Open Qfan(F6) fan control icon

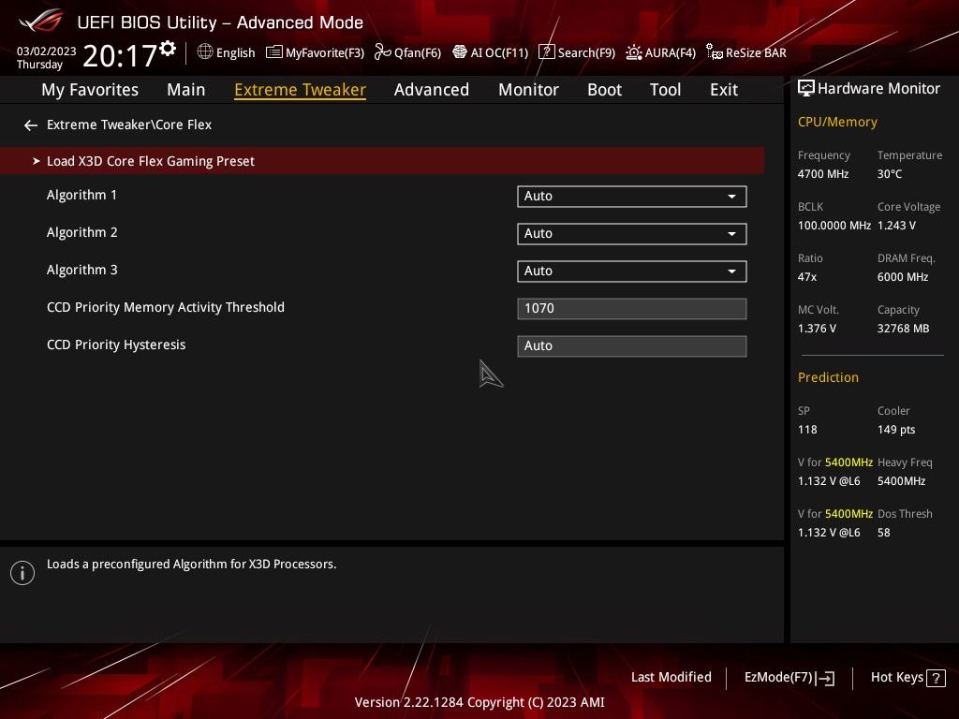tap(383, 52)
